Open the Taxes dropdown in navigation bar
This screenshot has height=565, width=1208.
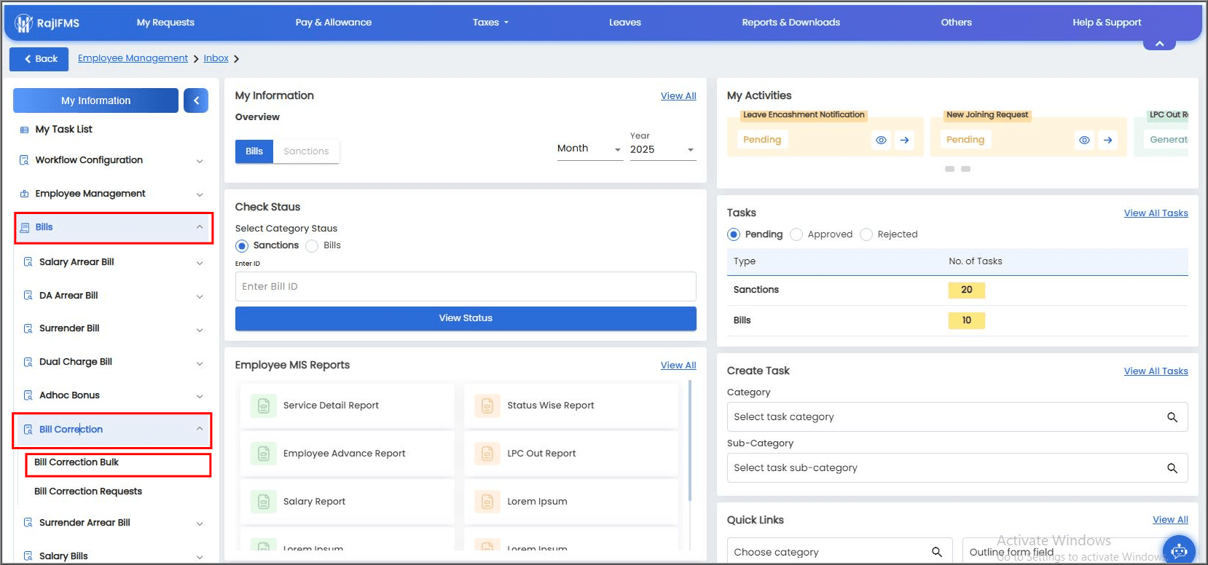click(x=490, y=23)
